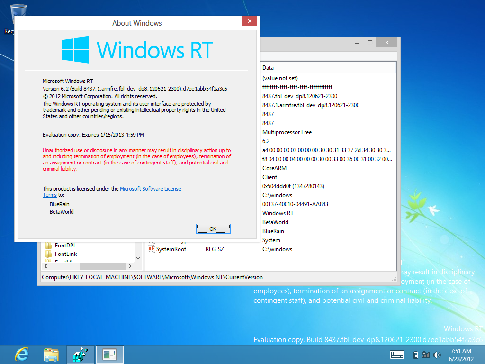Close the About Windows dialog
The height and width of the screenshot is (364, 485).
pos(249,21)
